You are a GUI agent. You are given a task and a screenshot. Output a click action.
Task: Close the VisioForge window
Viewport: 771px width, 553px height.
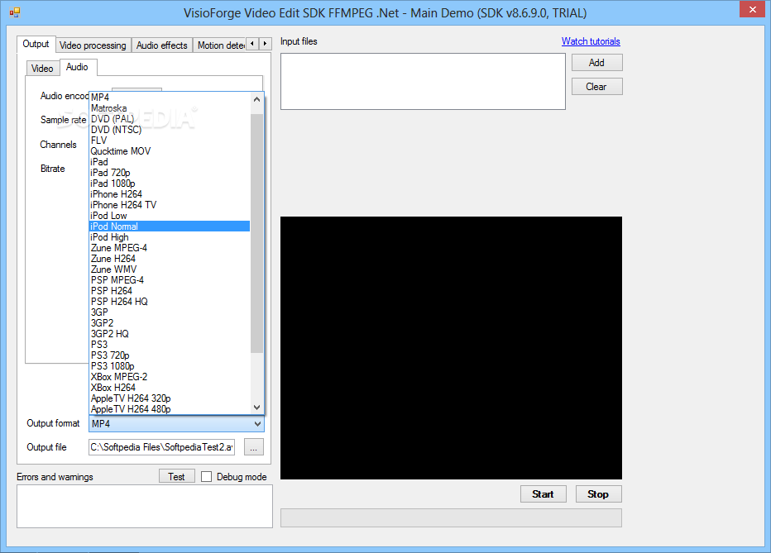tap(752, 9)
